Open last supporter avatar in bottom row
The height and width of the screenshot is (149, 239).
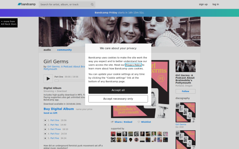pos(165,140)
